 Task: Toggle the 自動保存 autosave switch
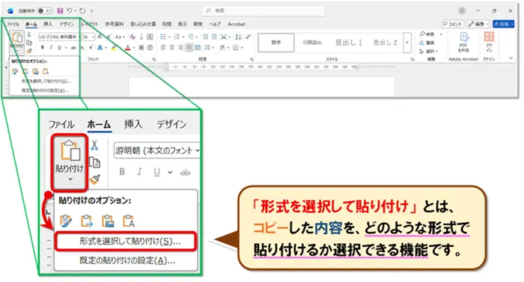(x=45, y=10)
